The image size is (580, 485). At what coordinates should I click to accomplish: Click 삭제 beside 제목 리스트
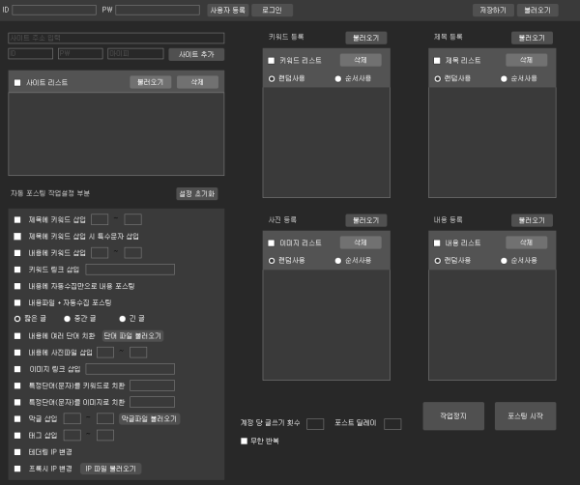[x=526, y=60]
